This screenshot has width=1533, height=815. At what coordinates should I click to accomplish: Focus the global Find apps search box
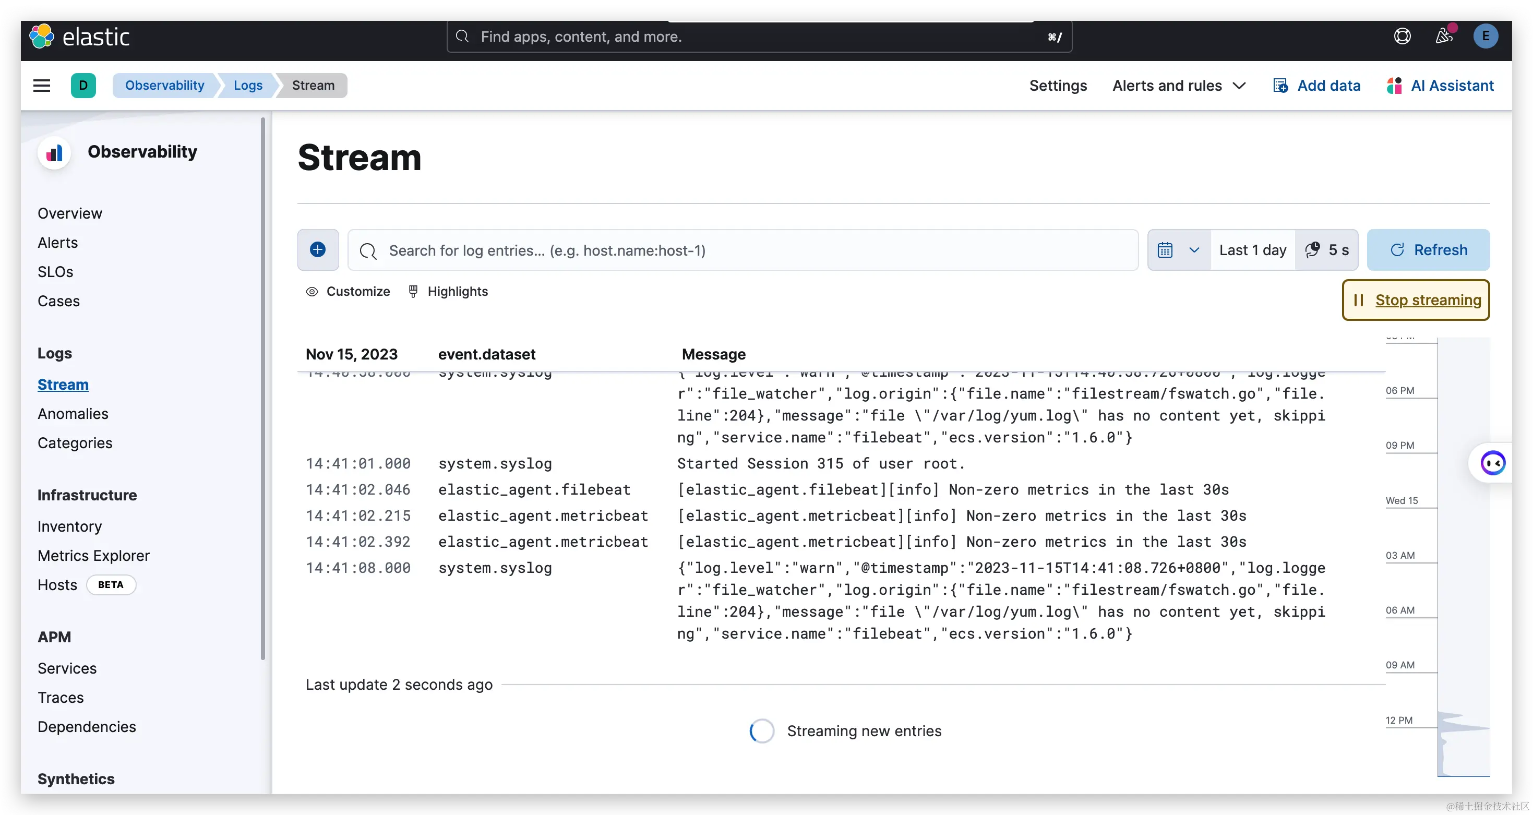pyautogui.click(x=759, y=37)
